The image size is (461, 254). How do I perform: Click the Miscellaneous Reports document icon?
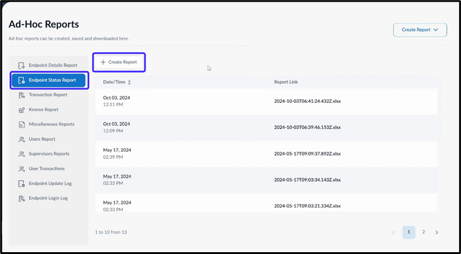click(21, 124)
